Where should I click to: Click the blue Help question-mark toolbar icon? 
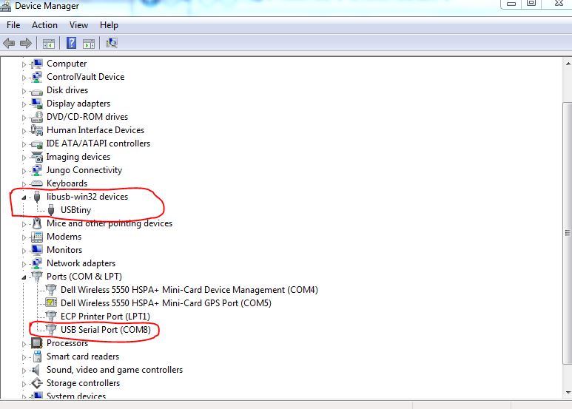[x=71, y=43]
